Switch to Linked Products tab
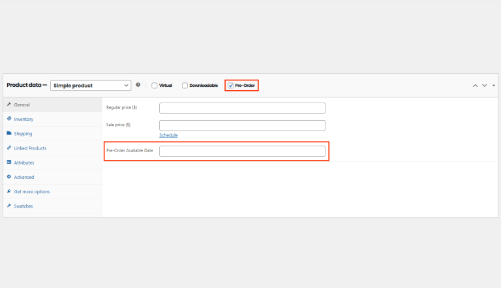Image resolution: width=501 pixels, height=288 pixels. 53,148
